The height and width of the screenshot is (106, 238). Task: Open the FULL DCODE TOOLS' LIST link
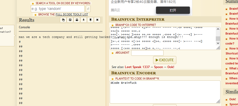pos(72,14)
